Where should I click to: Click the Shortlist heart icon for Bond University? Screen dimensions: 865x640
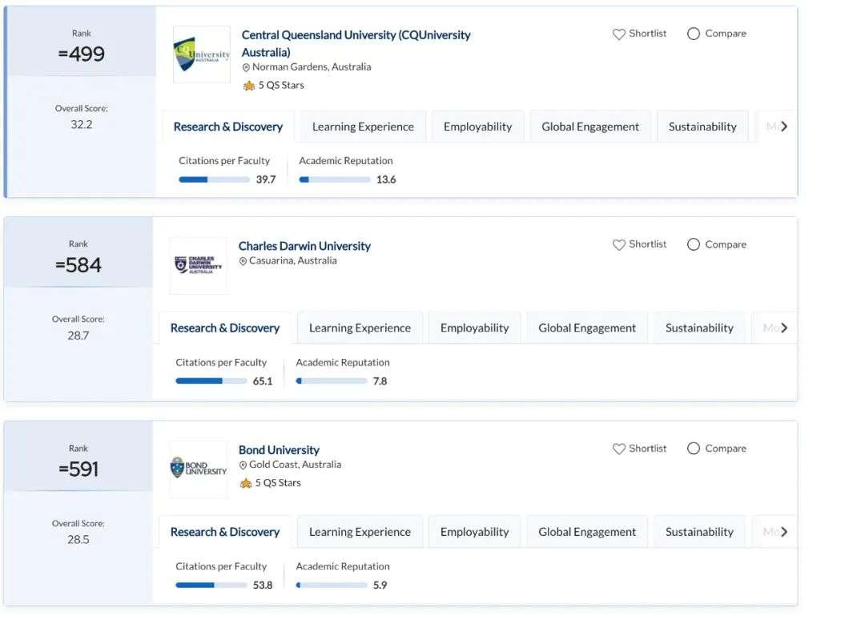click(x=619, y=449)
